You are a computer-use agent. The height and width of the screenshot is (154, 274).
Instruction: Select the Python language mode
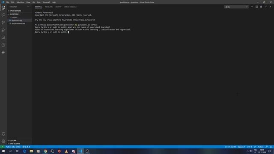(x=261, y=147)
